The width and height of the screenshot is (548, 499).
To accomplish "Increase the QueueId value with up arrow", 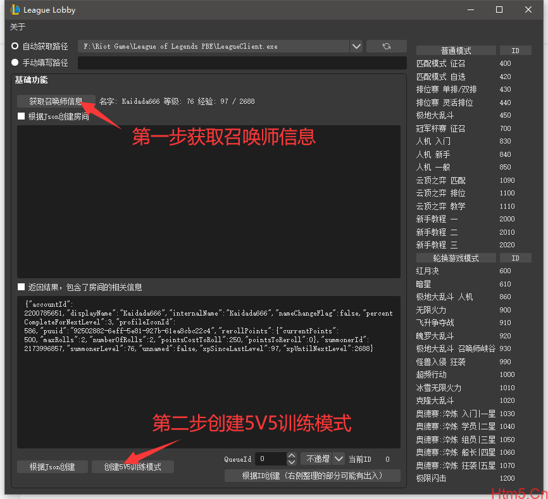I will [292, 456].
